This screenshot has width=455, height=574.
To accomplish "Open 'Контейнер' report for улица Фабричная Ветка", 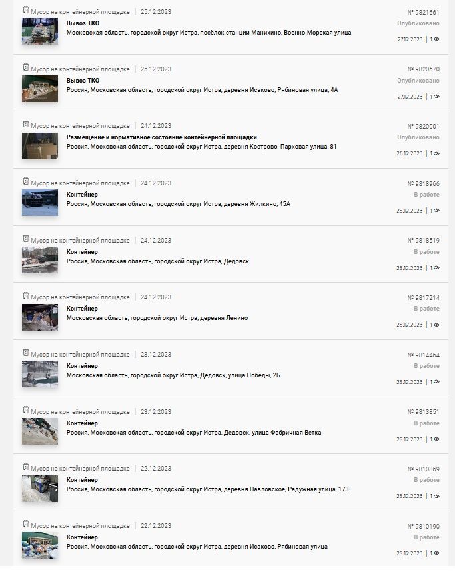I will (82, 423).
